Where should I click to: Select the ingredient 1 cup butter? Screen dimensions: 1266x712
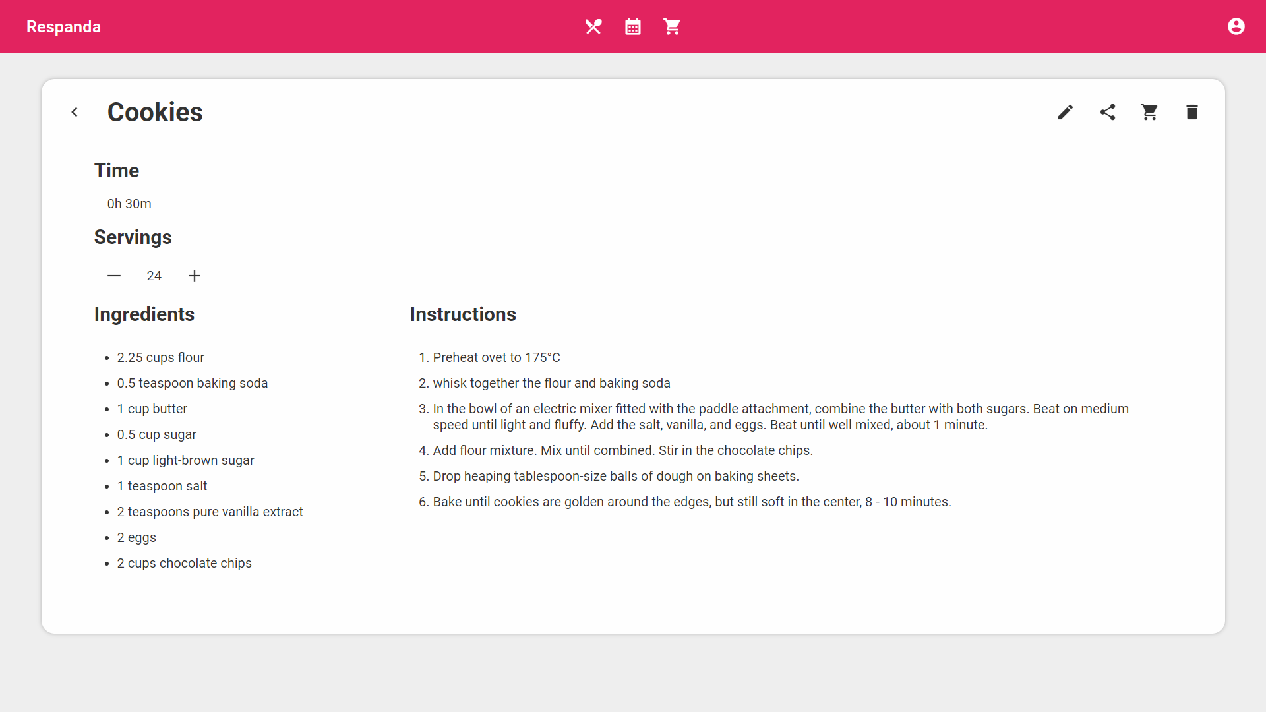pyautogui.click(x=152, y=409)
